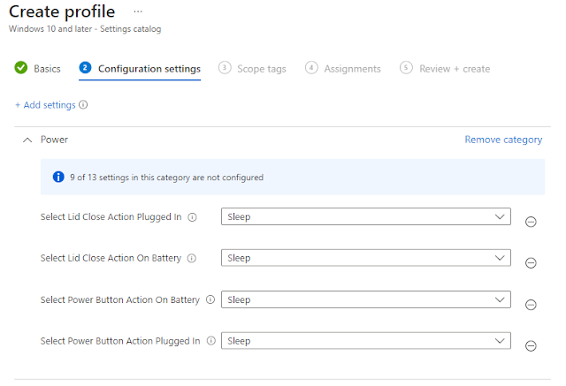Remove the Lid Close Action Plugged In setting

[x=531, y=222]
